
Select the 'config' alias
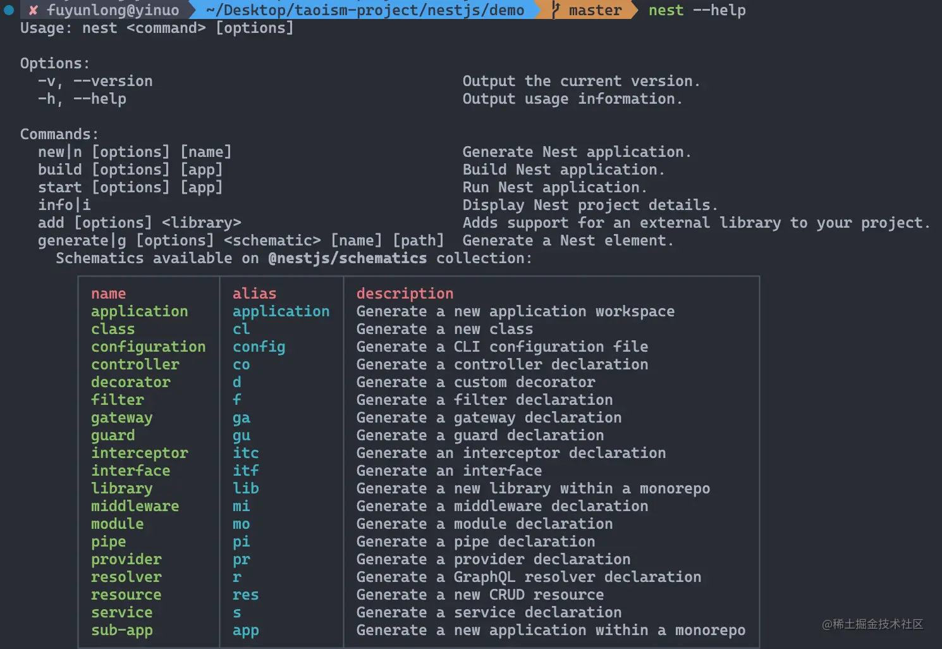coord(259,347)
